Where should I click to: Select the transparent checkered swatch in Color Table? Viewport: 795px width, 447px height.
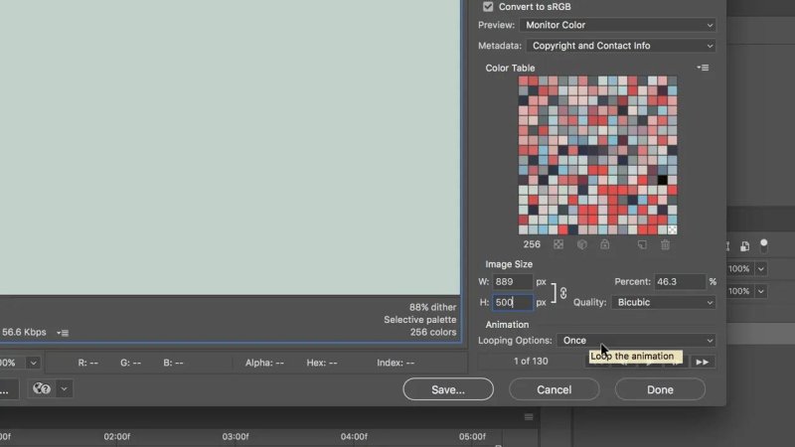coord(673,229)
